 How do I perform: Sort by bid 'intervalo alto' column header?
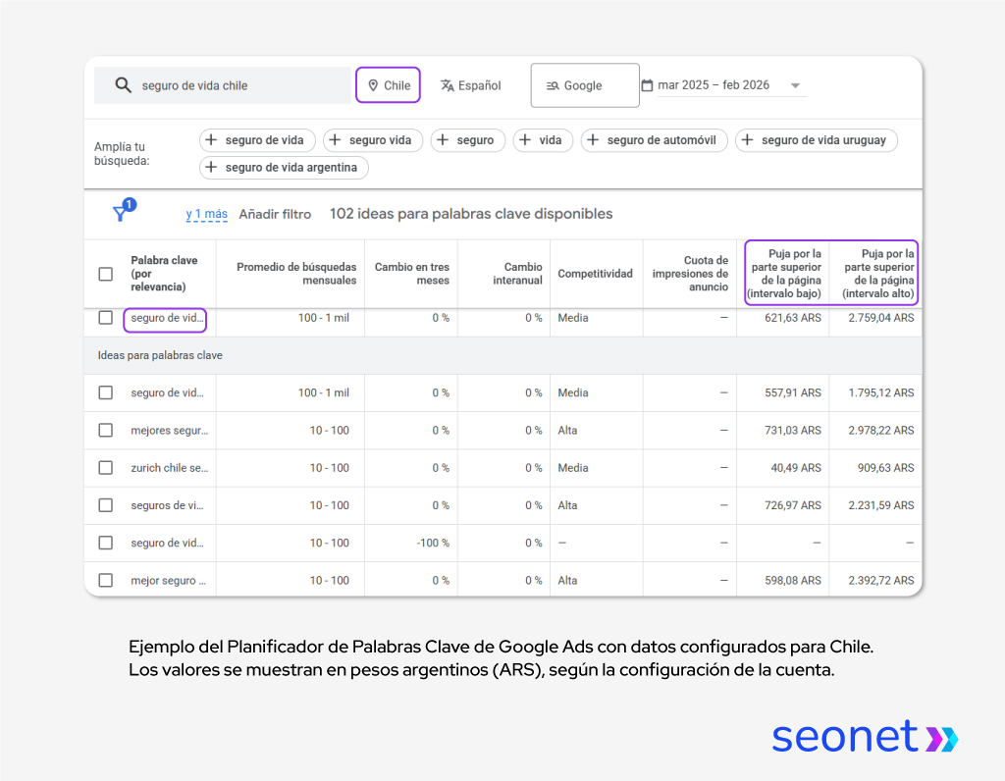tap(878, 274)
